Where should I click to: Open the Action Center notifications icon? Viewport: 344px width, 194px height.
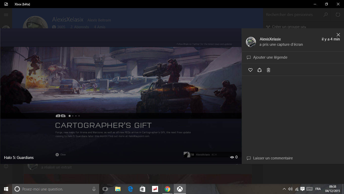(303, 189)
